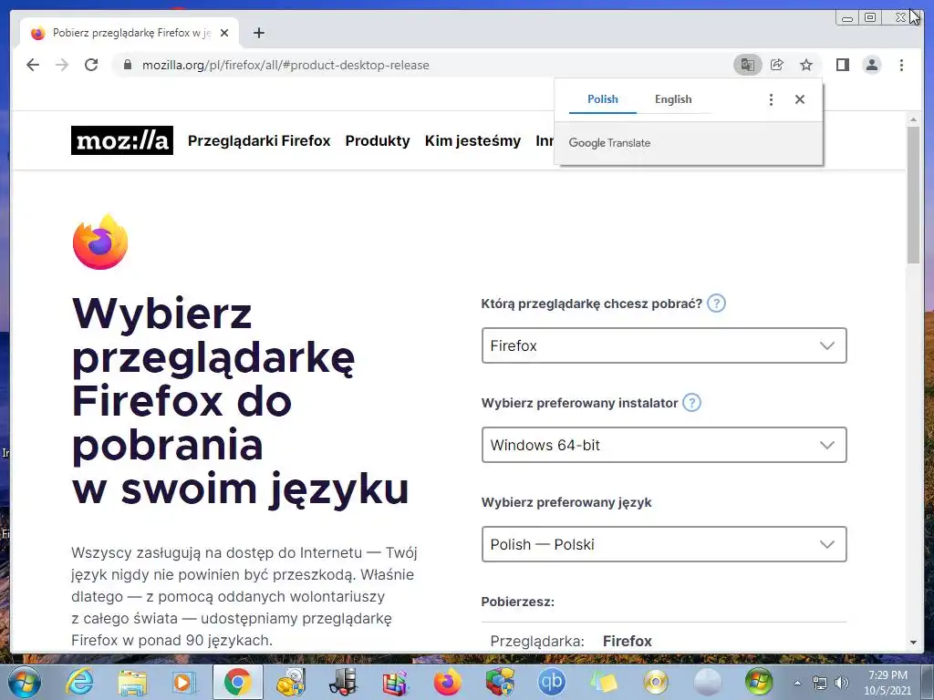Expand the Polish — Polski language dropdown
934x700 pixels.
tap(664, 544)
